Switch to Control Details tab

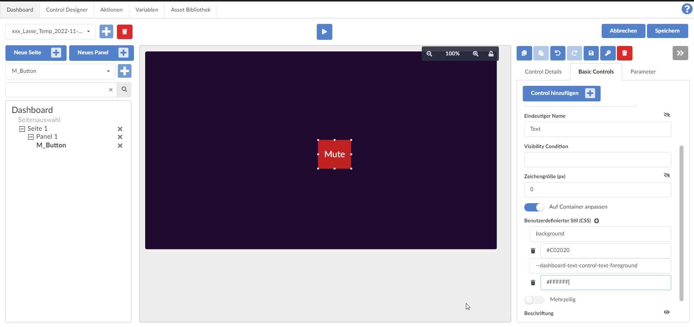543,72
